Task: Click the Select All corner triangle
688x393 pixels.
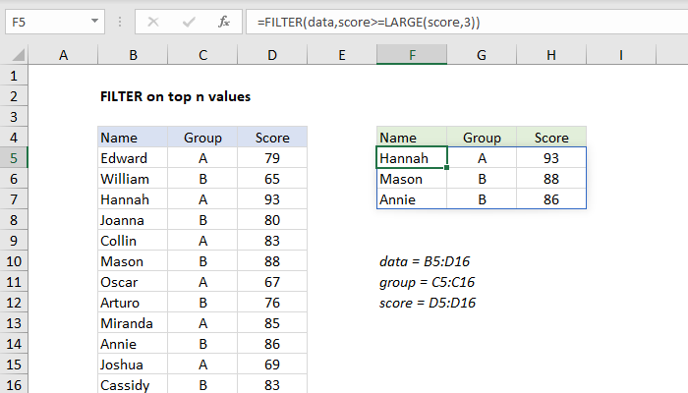Action: click(x=19, y=55)
